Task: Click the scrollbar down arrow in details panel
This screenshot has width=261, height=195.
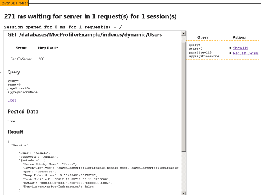Action: coord(184,193)
